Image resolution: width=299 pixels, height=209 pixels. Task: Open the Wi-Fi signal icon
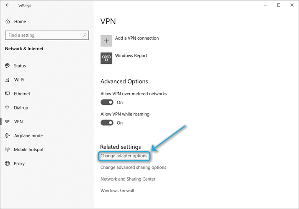pyautogui.click(x=7, y=80)
